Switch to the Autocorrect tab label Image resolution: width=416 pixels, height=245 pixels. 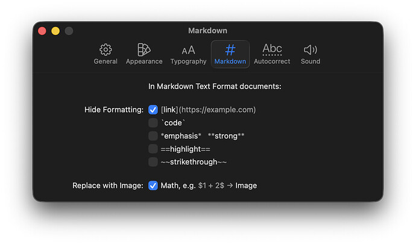click(x=272, y=61)
